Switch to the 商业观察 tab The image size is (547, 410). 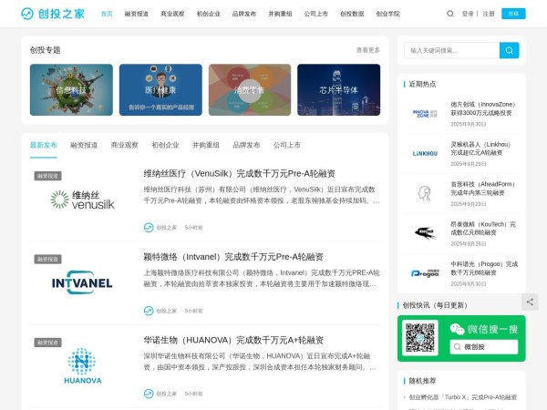click(125, 145)
